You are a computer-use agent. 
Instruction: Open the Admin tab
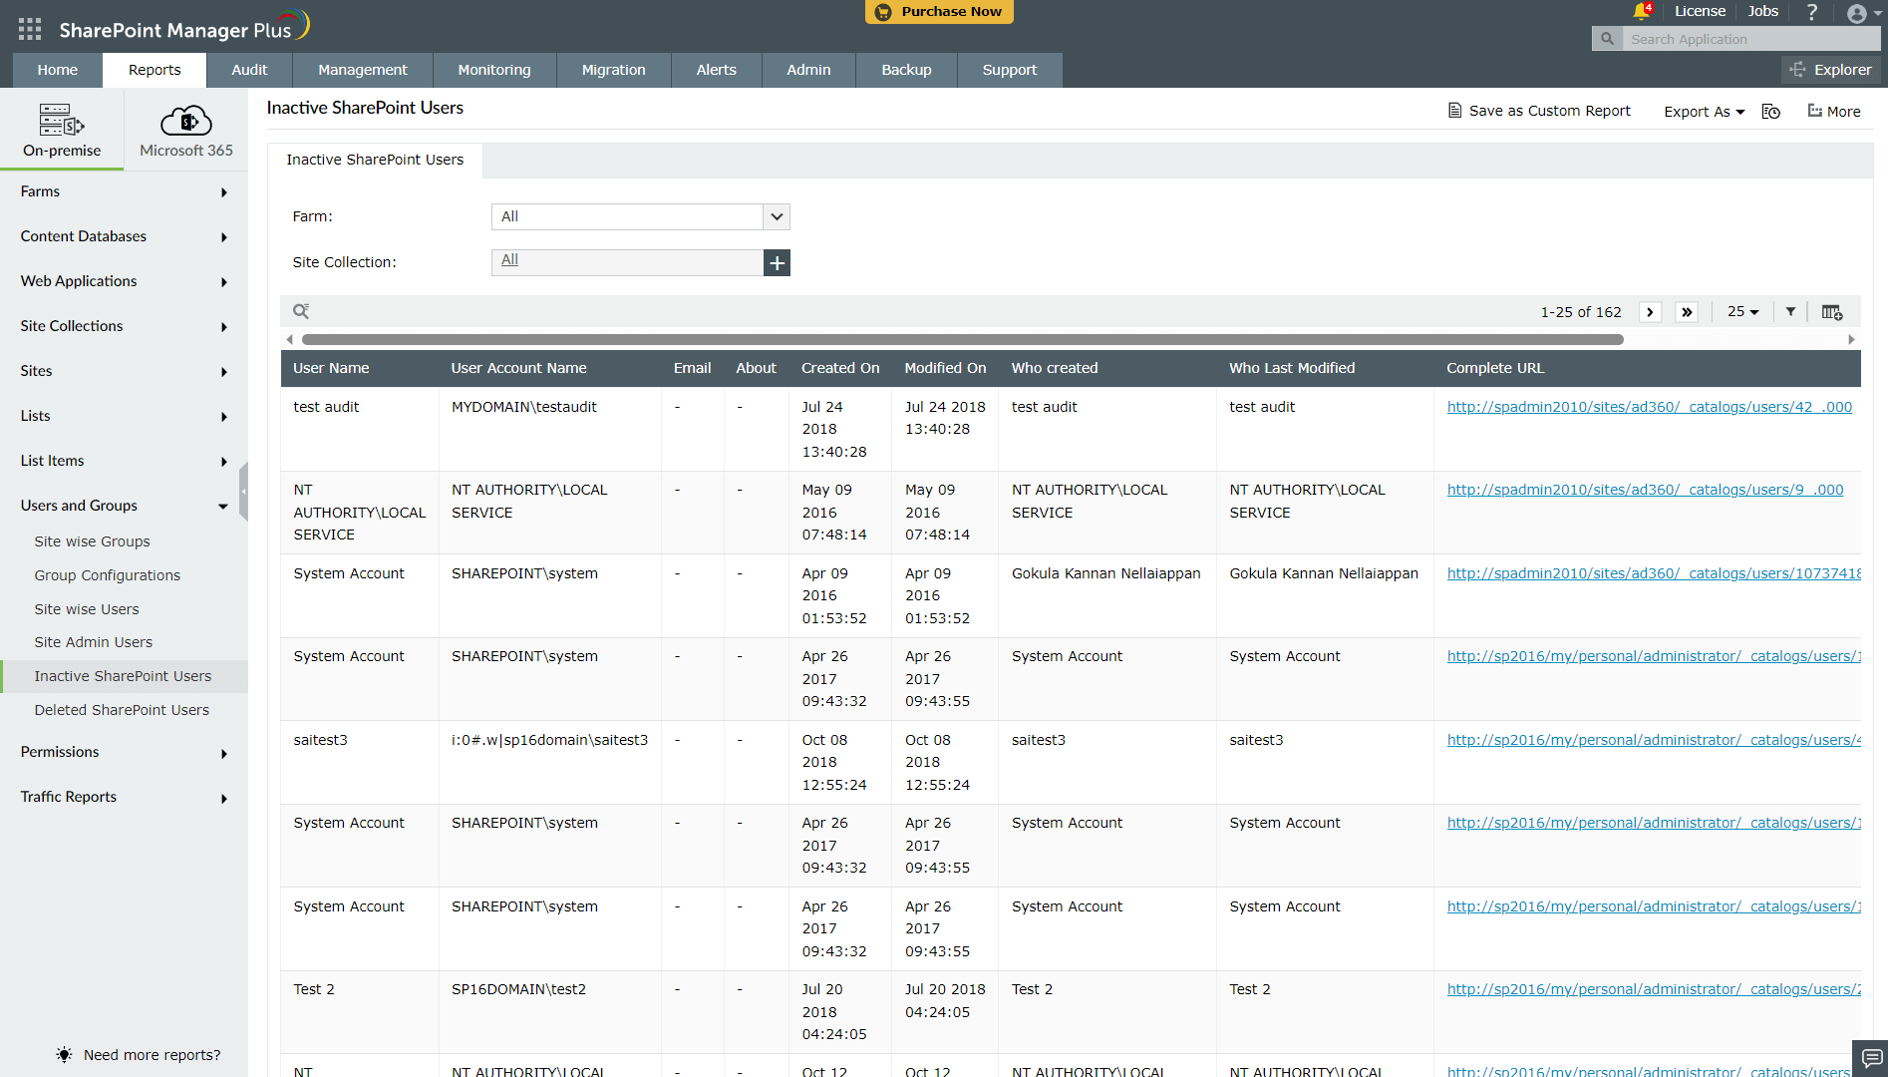coord(808,70)
